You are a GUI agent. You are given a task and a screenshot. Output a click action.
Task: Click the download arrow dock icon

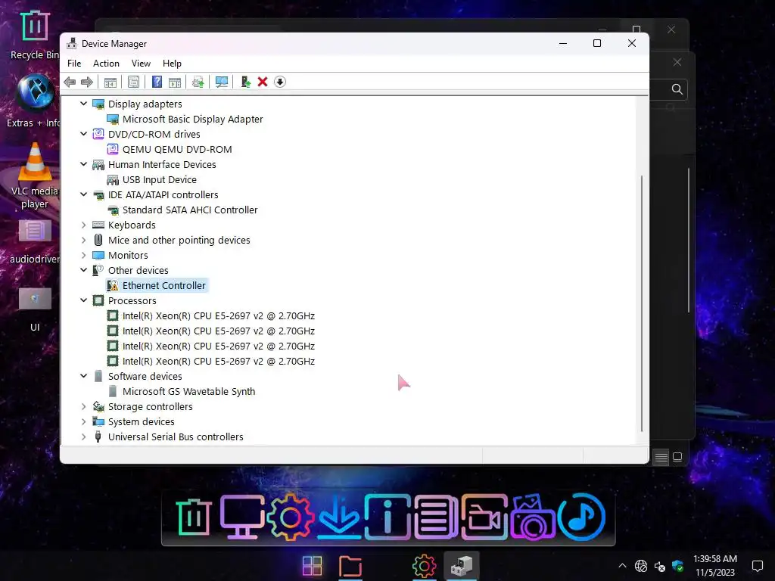(339, 517)
